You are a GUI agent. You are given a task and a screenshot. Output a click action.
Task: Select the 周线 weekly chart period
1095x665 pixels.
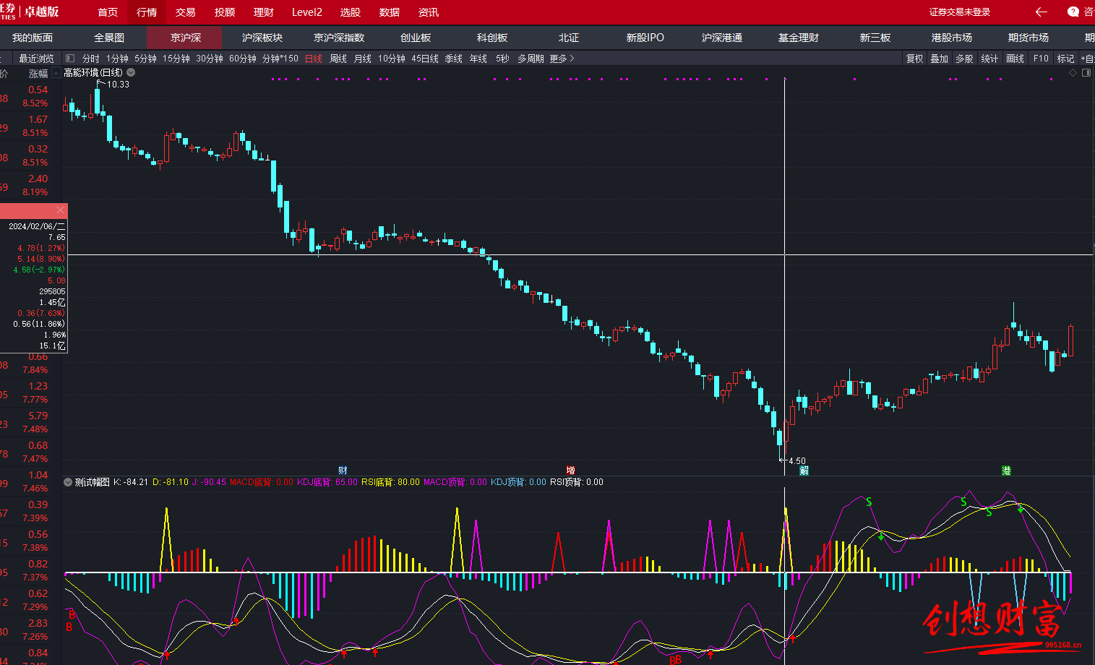[x=338, y=59]
